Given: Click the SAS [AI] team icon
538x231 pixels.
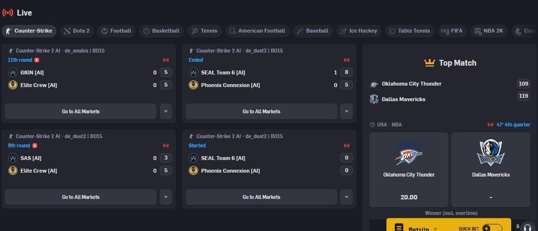Looking at the screenshot, I should pos(13,158).
